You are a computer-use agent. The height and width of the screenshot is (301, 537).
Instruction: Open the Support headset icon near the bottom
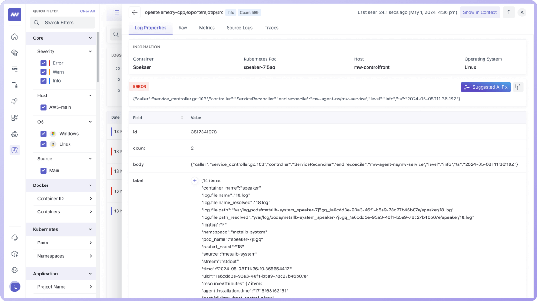click(x=15, y=237)
